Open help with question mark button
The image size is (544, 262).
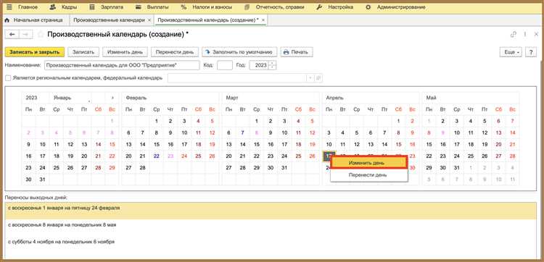531,52
